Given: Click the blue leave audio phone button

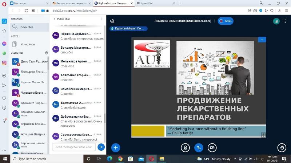Looking at the screenshot, I should 199,147.
